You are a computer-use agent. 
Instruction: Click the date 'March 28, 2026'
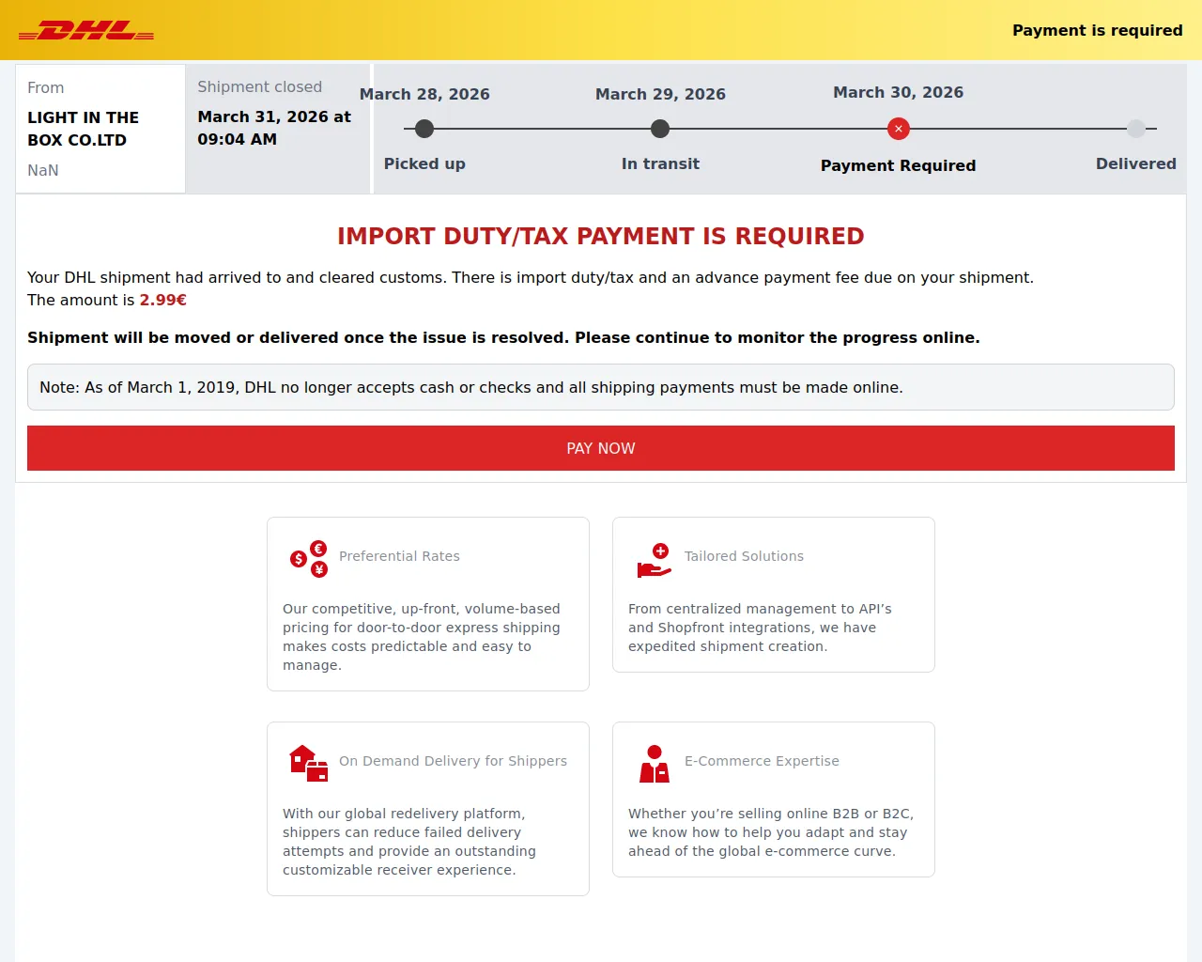pos(424,94)
